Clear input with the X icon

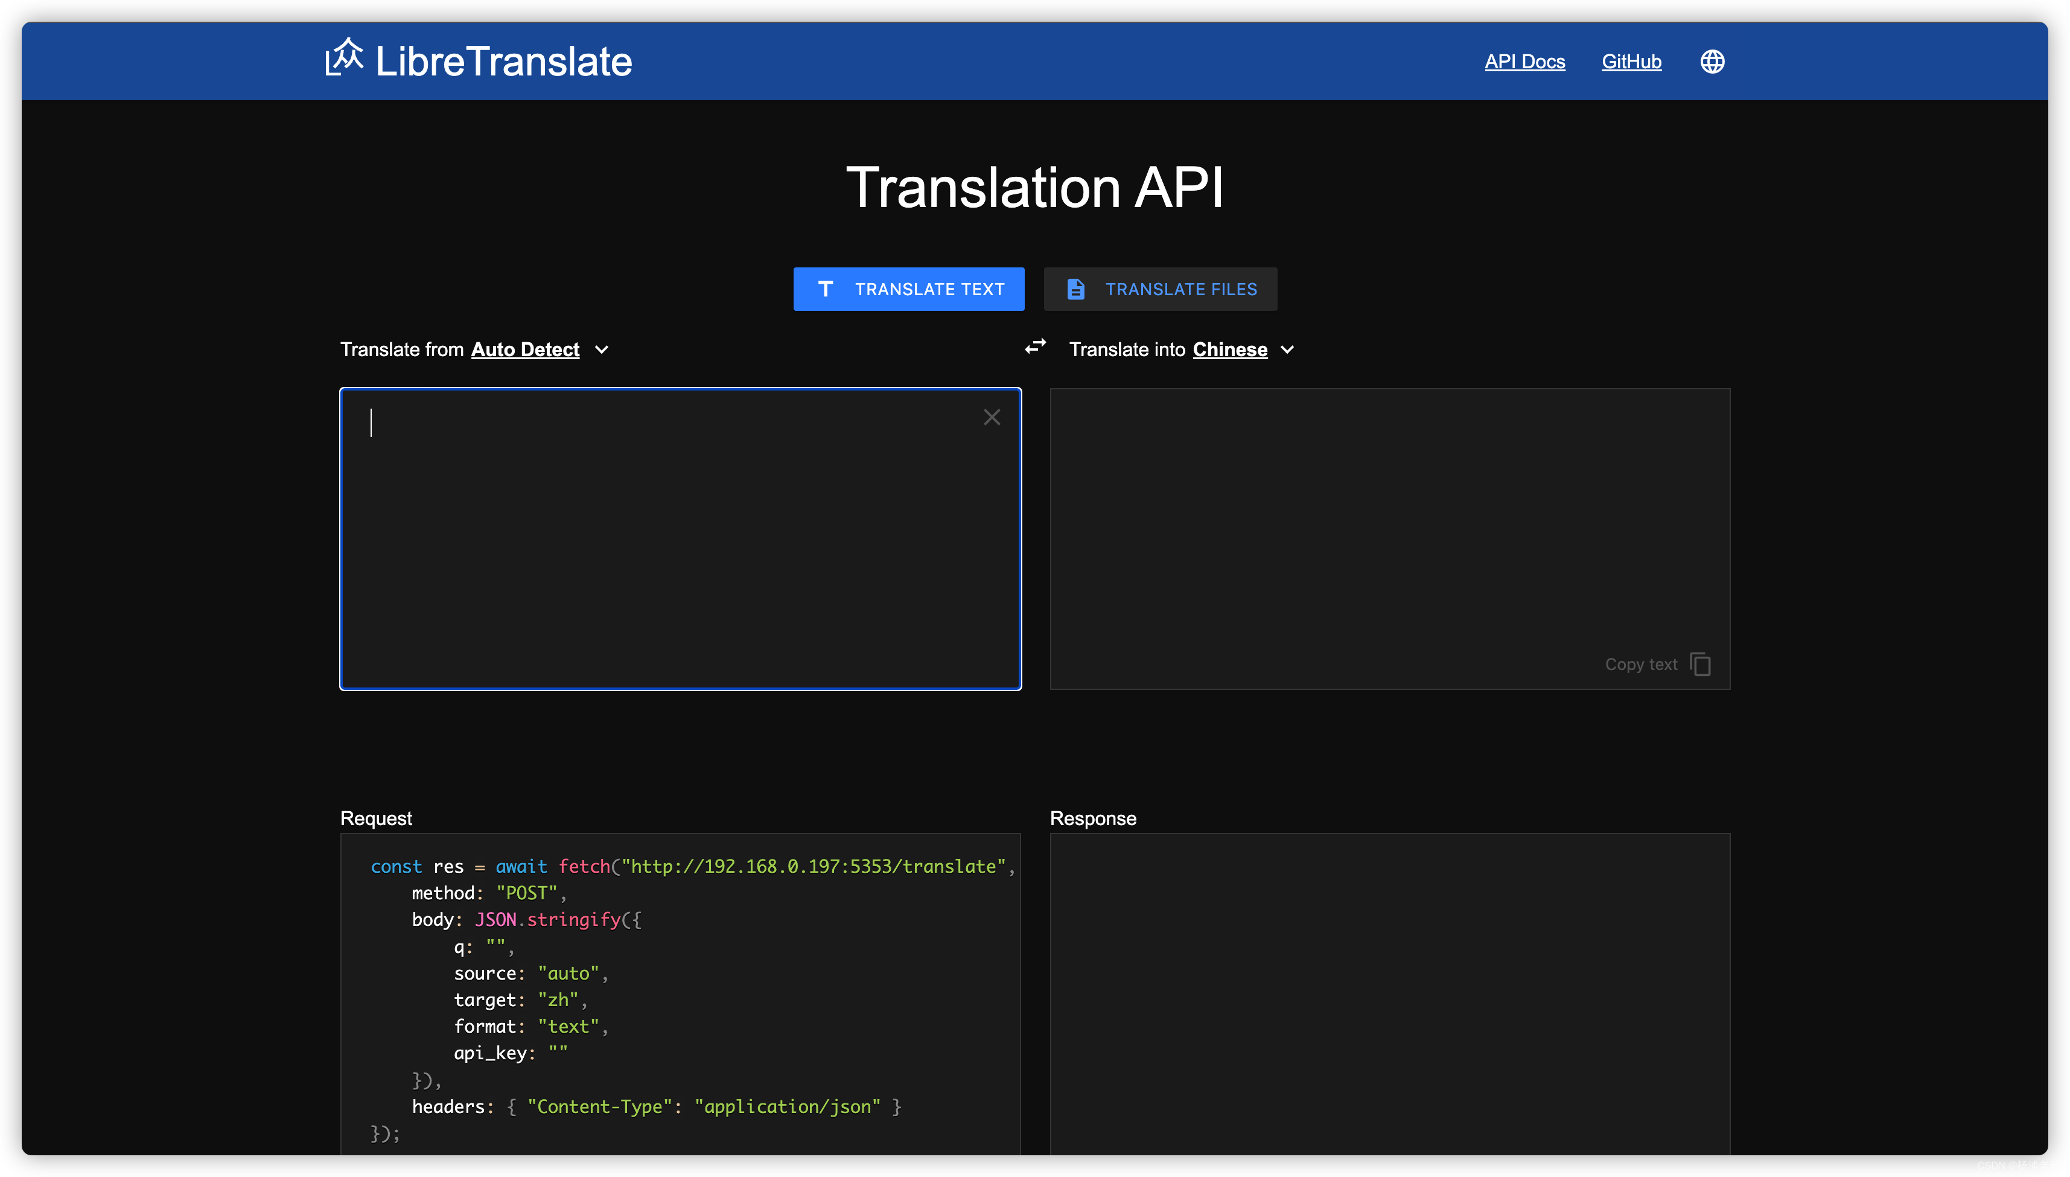(x=992, y=417)
